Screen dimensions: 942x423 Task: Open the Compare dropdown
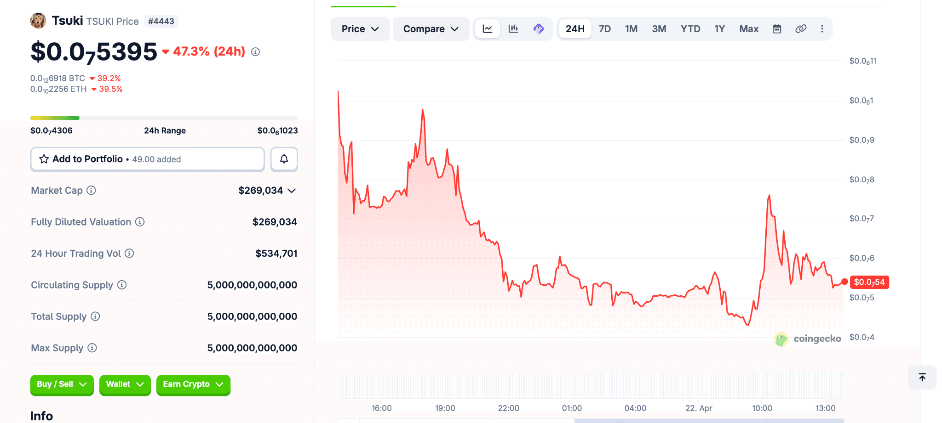pos(431,29)
